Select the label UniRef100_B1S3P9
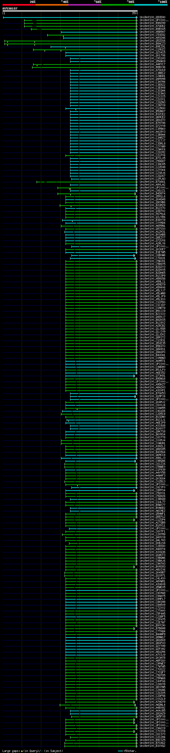Image resolution: width=170 pixels, height=753 pixels. click(x=152, y=276)
